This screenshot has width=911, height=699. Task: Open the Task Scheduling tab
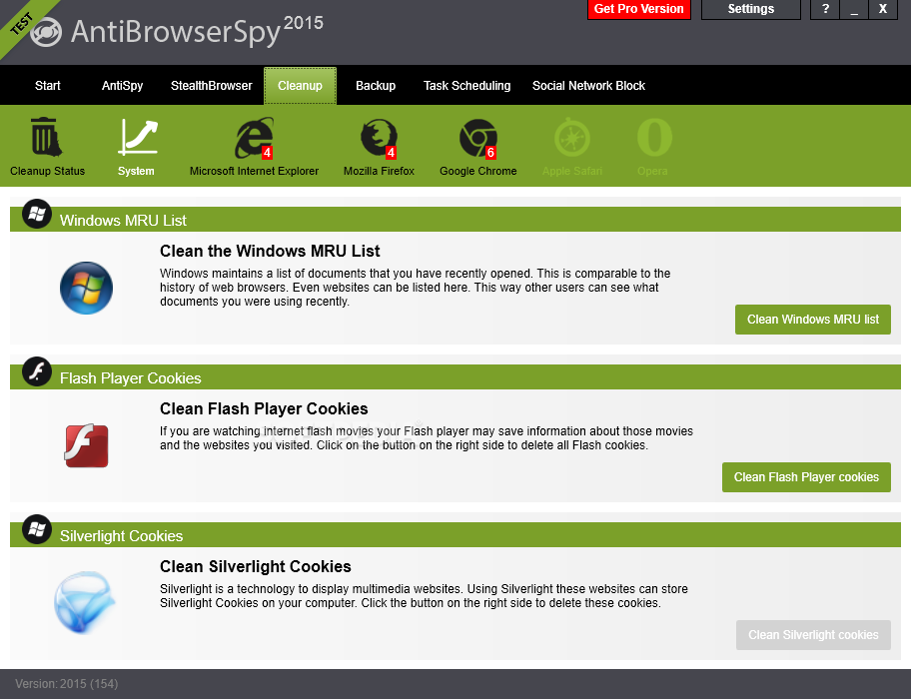point(466,85)
